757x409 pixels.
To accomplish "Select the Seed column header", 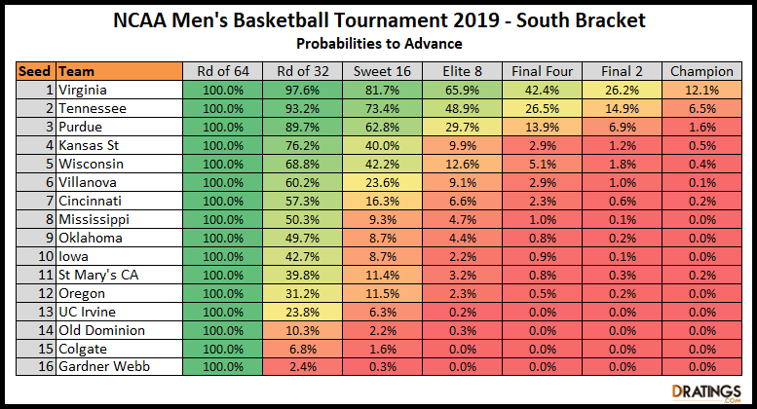I will (36, 71).
